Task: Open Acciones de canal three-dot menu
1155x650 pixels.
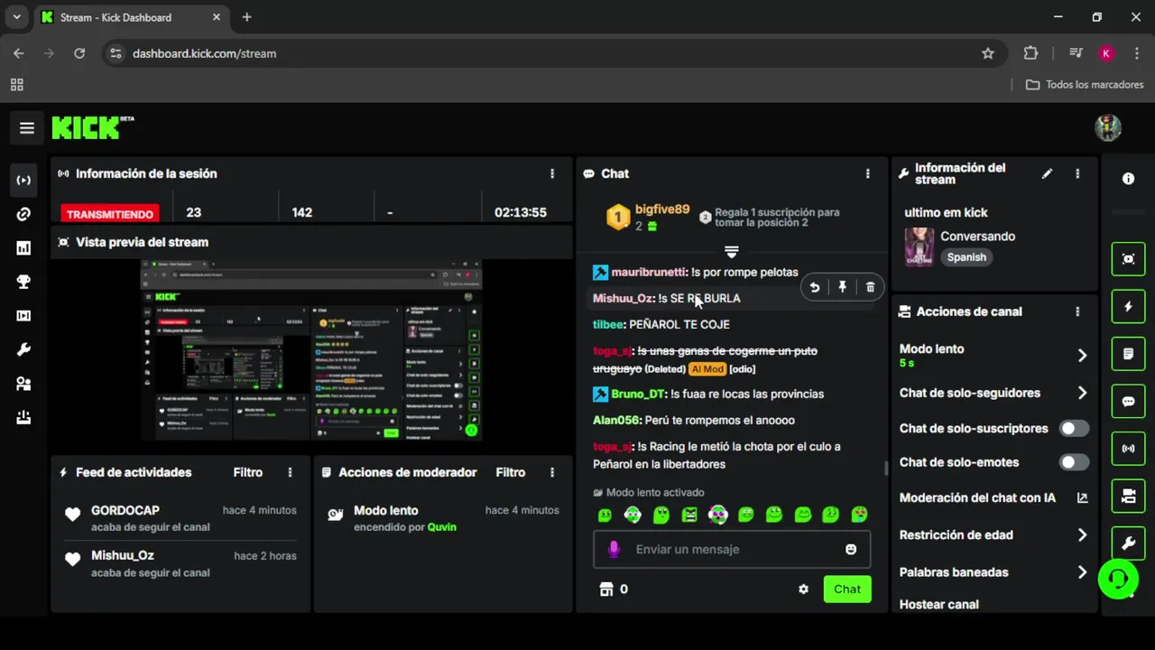Action: point(1077,311)
